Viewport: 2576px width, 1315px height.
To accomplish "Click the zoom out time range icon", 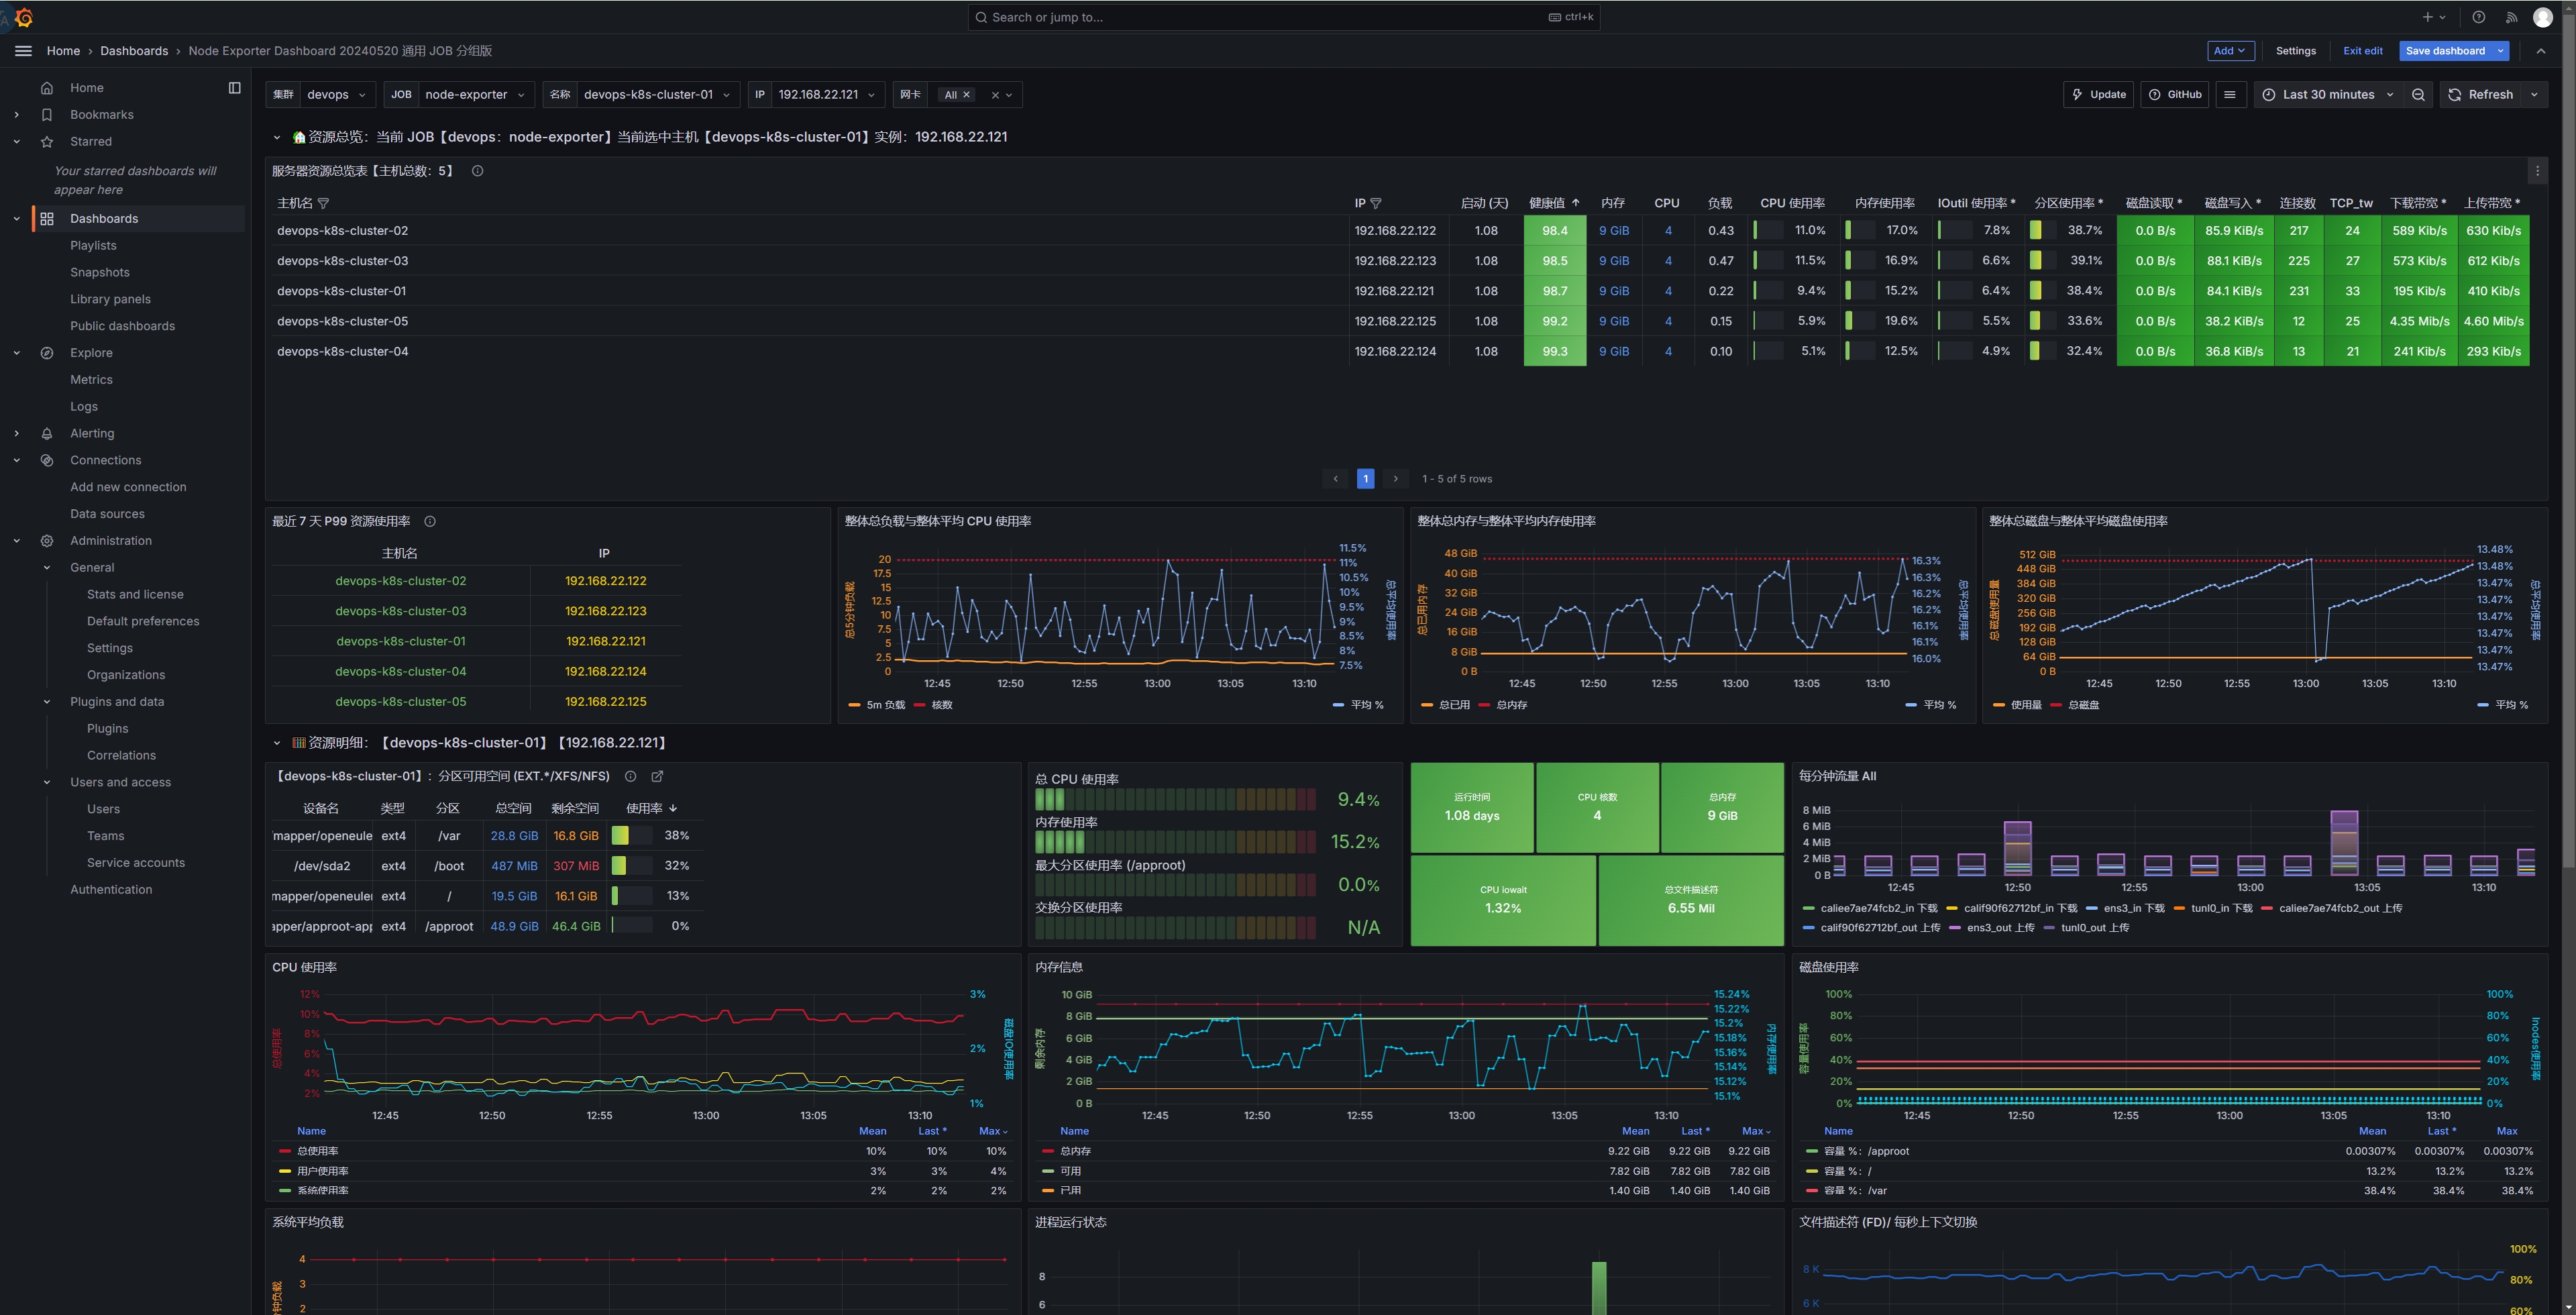I will (2418, 95).
